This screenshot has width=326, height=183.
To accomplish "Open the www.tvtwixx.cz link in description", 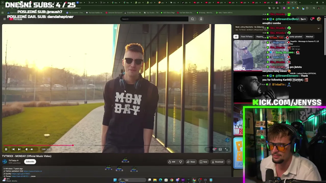I will pyautogui.click(x=33, y=171).
